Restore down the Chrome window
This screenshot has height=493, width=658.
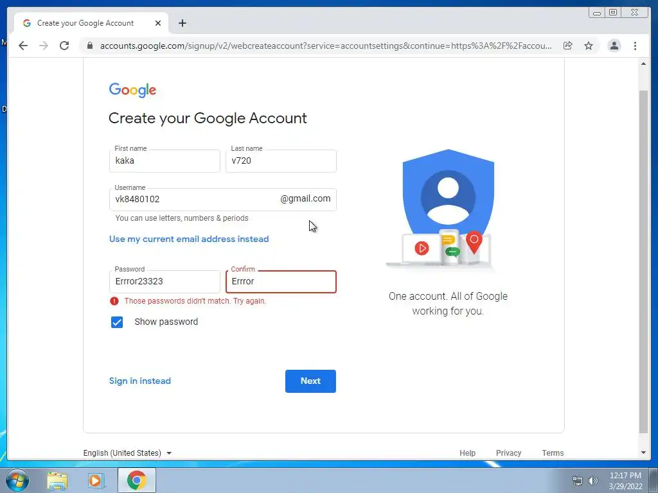click(x=613, y=13)
